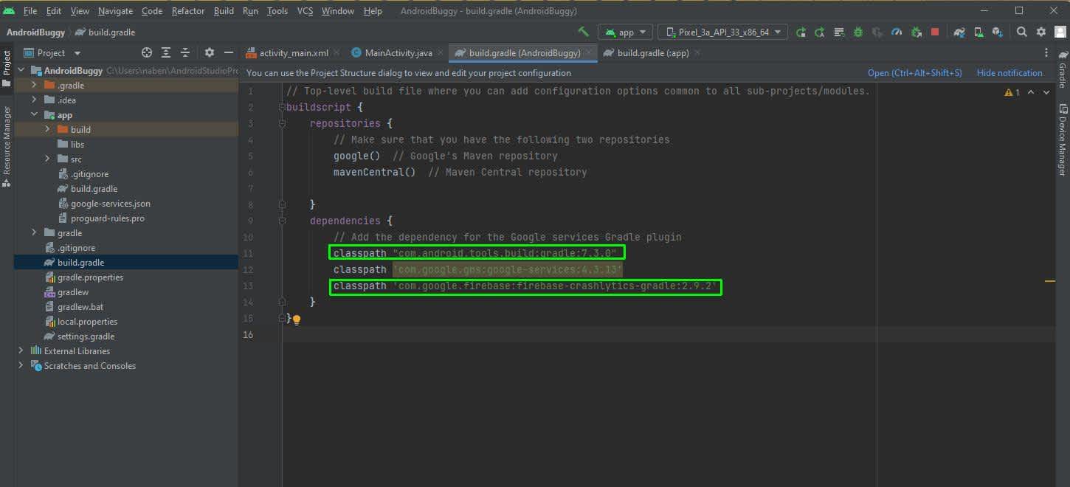Click the Make Project hammer icon
This screenshot has height=487, width=1070.
point(583,32)
